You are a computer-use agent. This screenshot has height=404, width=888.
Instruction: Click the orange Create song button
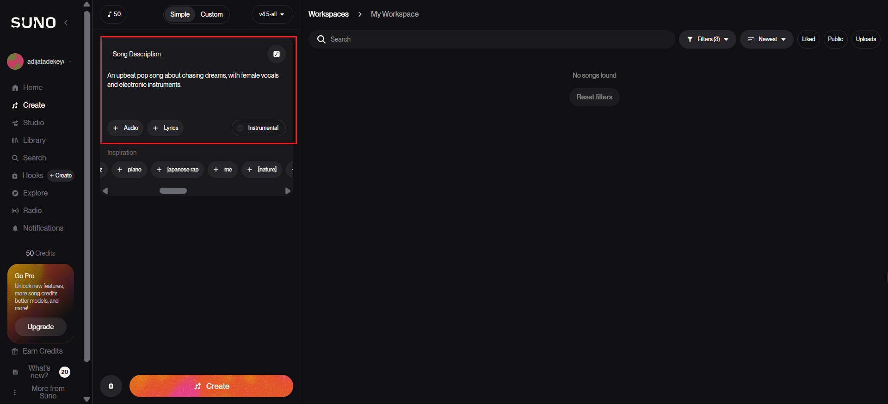[211, 386]
